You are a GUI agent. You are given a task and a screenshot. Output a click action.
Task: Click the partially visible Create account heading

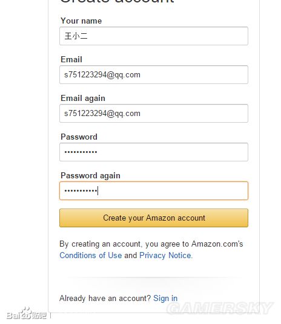click(117, 1)
